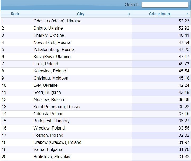Select crime index value 32.82
The height and width of the screenshot is (161, 191).
pos(184,135)
